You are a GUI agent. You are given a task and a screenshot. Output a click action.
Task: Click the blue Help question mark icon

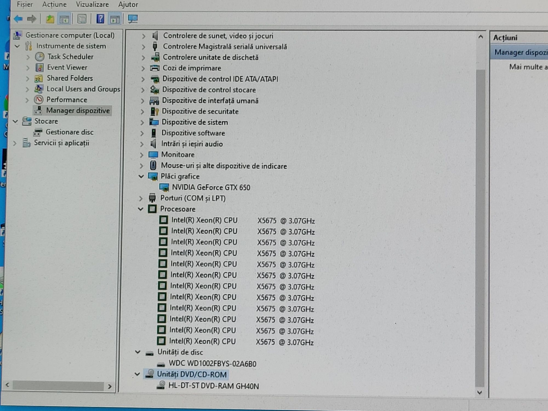pos(100,19)
